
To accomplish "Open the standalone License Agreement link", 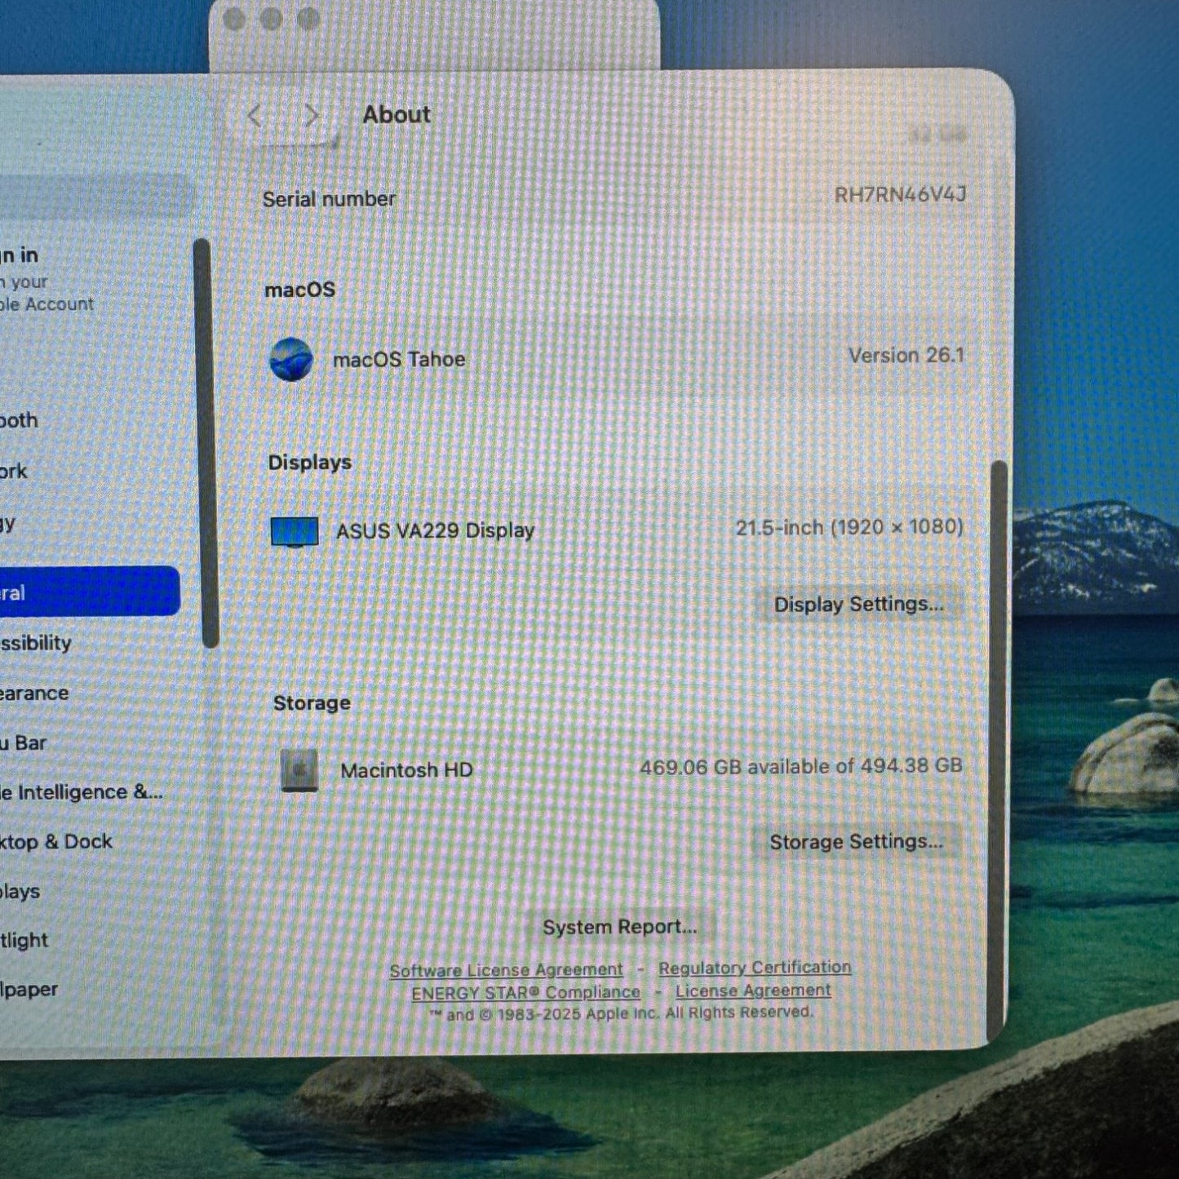I will [x=753, y=991].
